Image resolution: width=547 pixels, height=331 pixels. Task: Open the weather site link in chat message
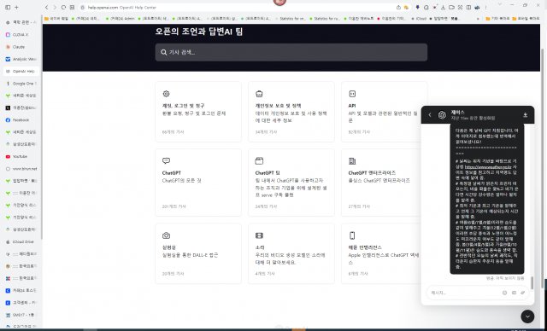(x=488, y=166)
